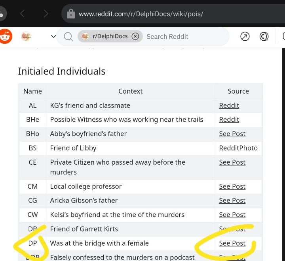Open See Post link for DP
The width and height of the screenshot is (285, 261).
pyautogui.click(x=232, y=243)
